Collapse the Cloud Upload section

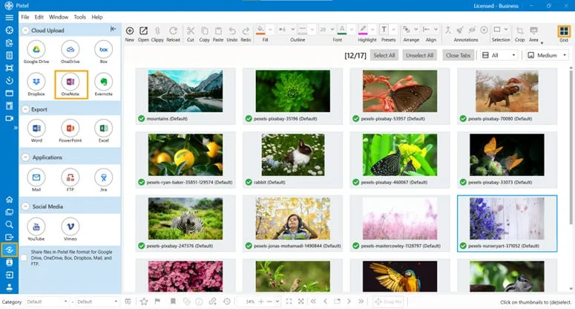[25, 30]
